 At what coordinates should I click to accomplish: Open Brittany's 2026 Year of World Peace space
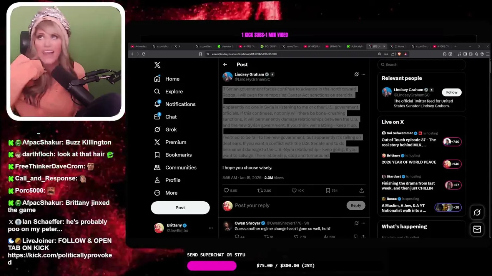point(409,162)
